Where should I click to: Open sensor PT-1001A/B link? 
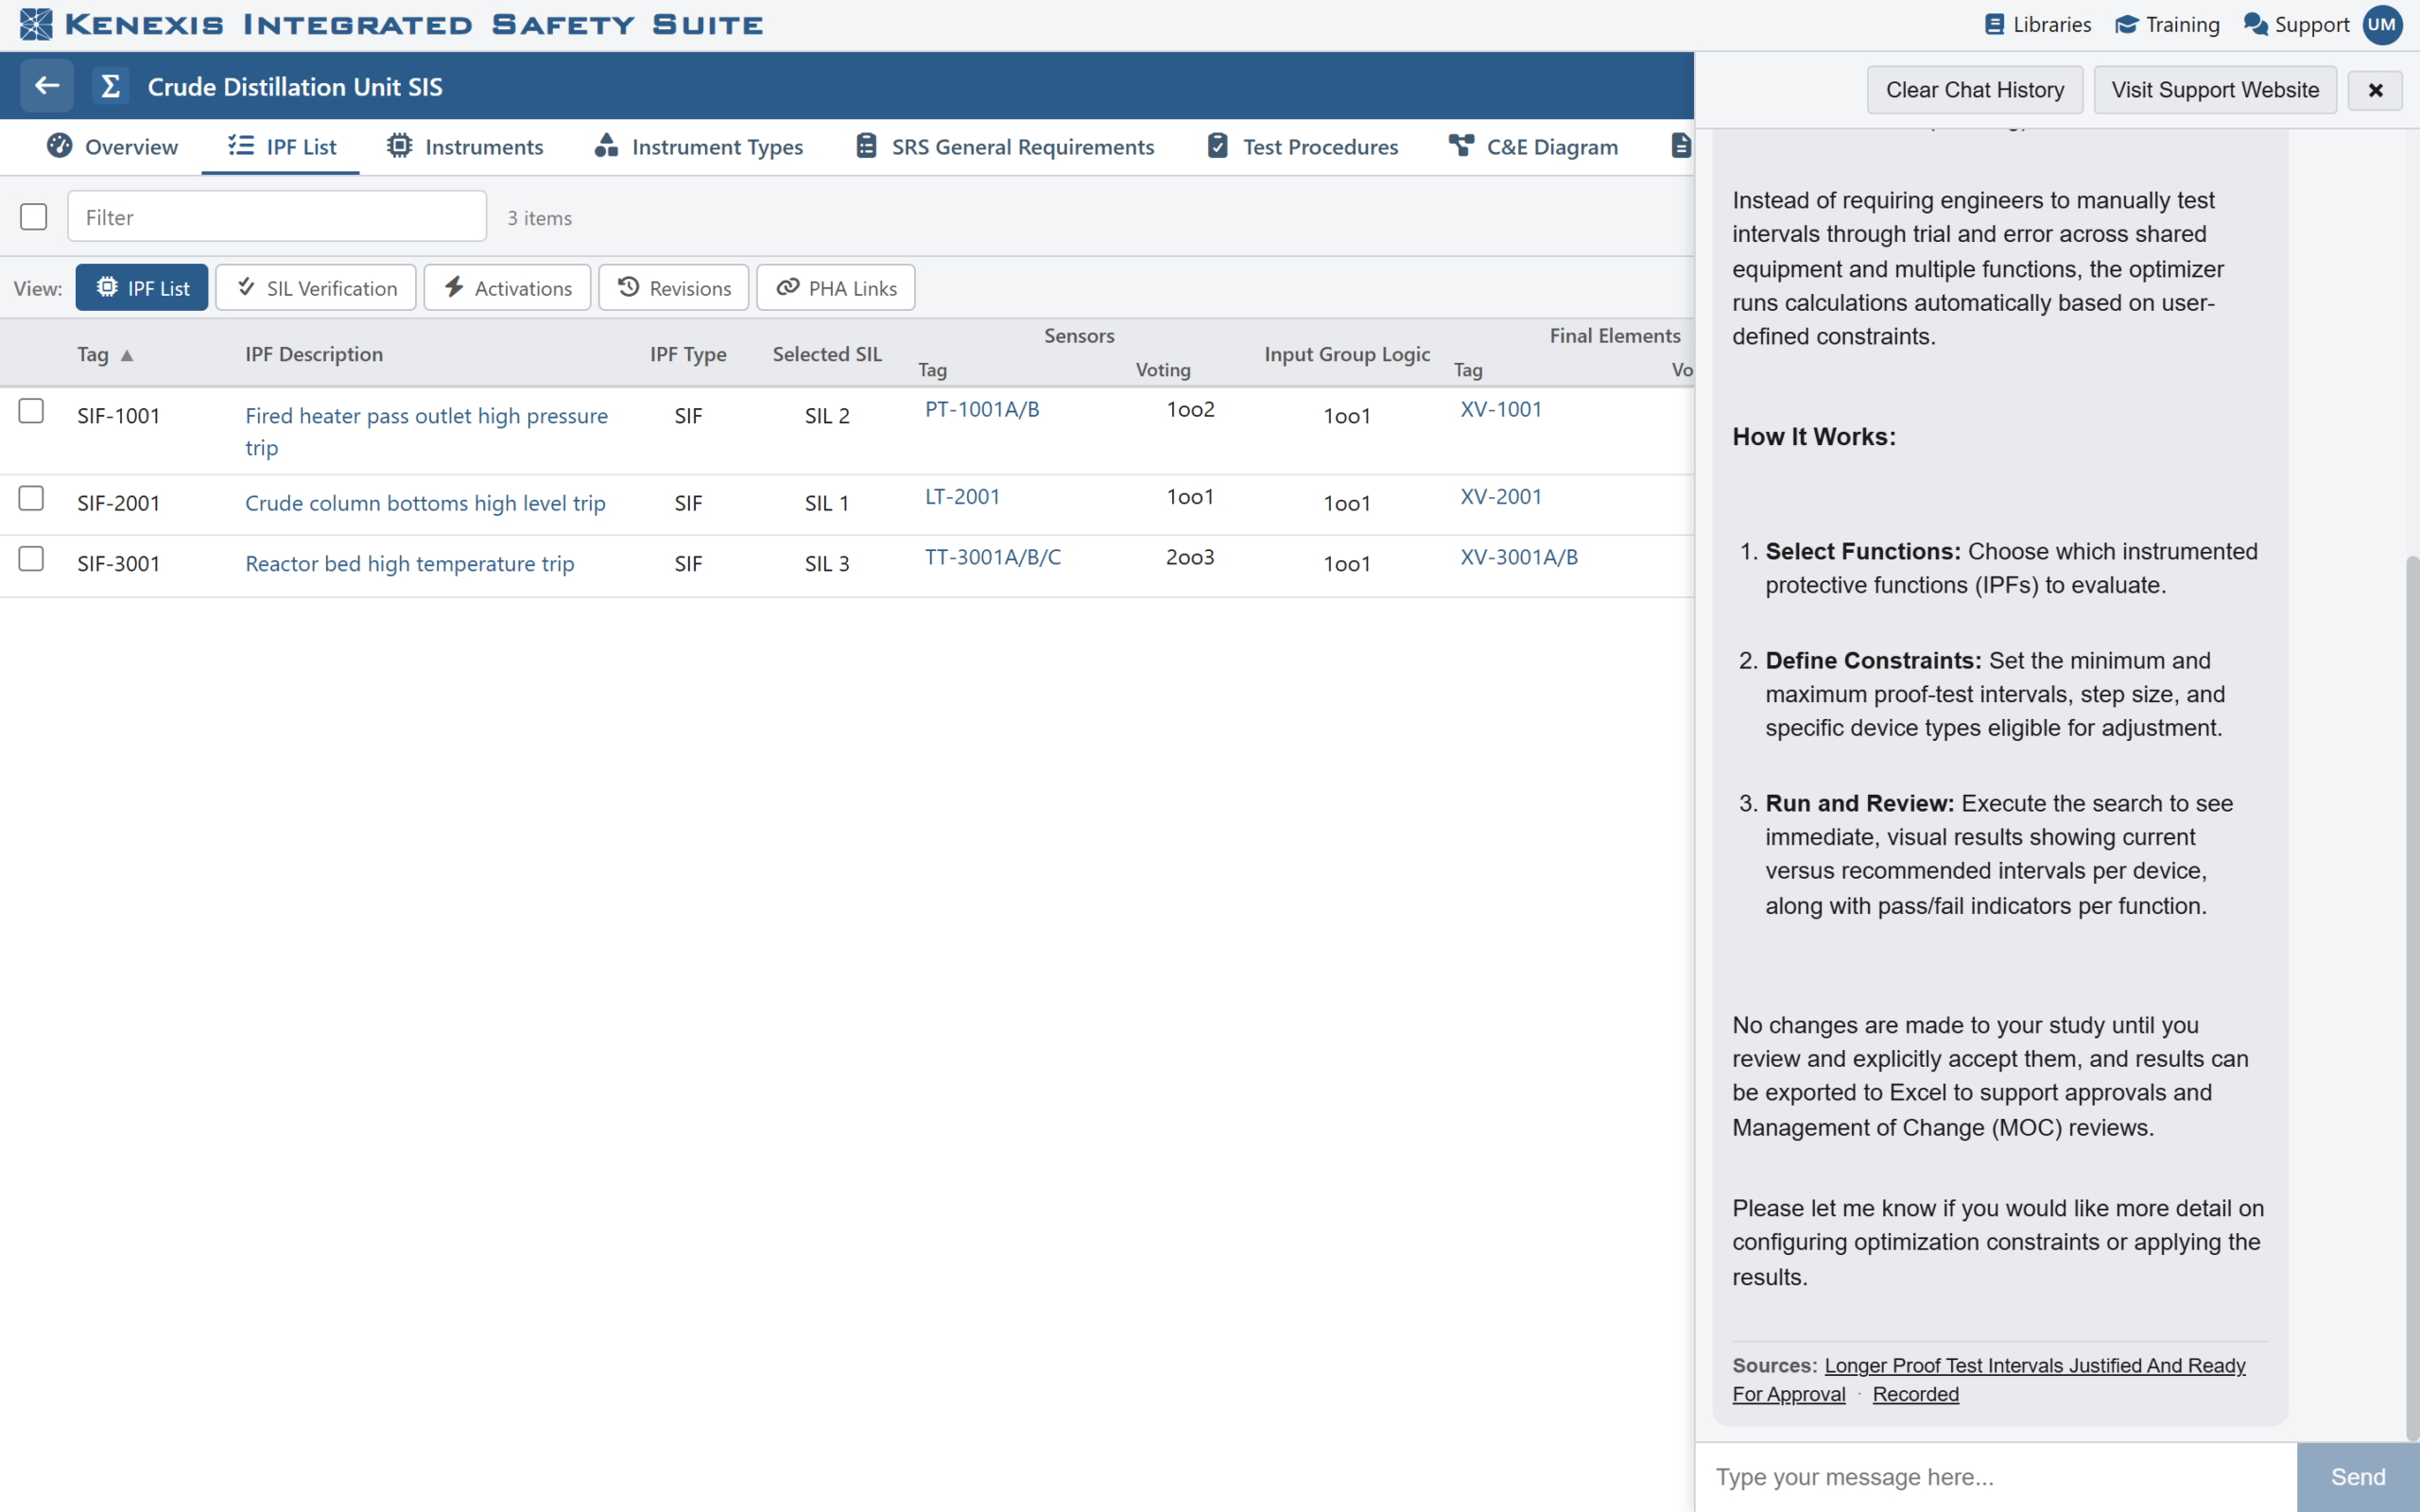[982, 409]
